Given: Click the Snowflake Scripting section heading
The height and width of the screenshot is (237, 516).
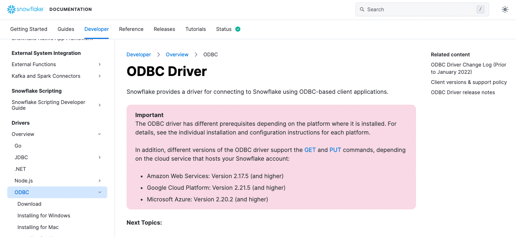Looking at the screenshot, I should [x=37, y=91].
